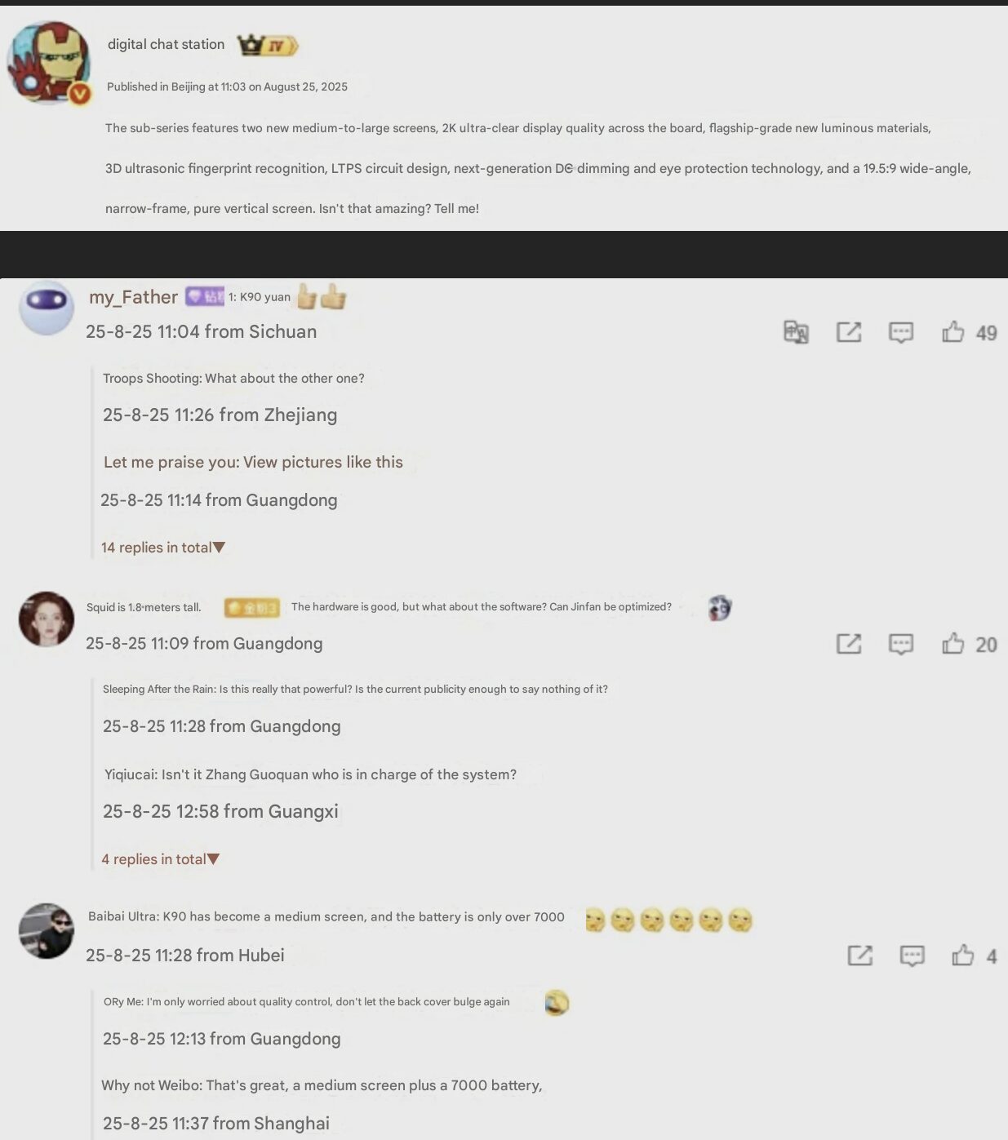1008x1140 pixels.
Task: Click the crown level IV badge
Action: click(x=268, y=45)
